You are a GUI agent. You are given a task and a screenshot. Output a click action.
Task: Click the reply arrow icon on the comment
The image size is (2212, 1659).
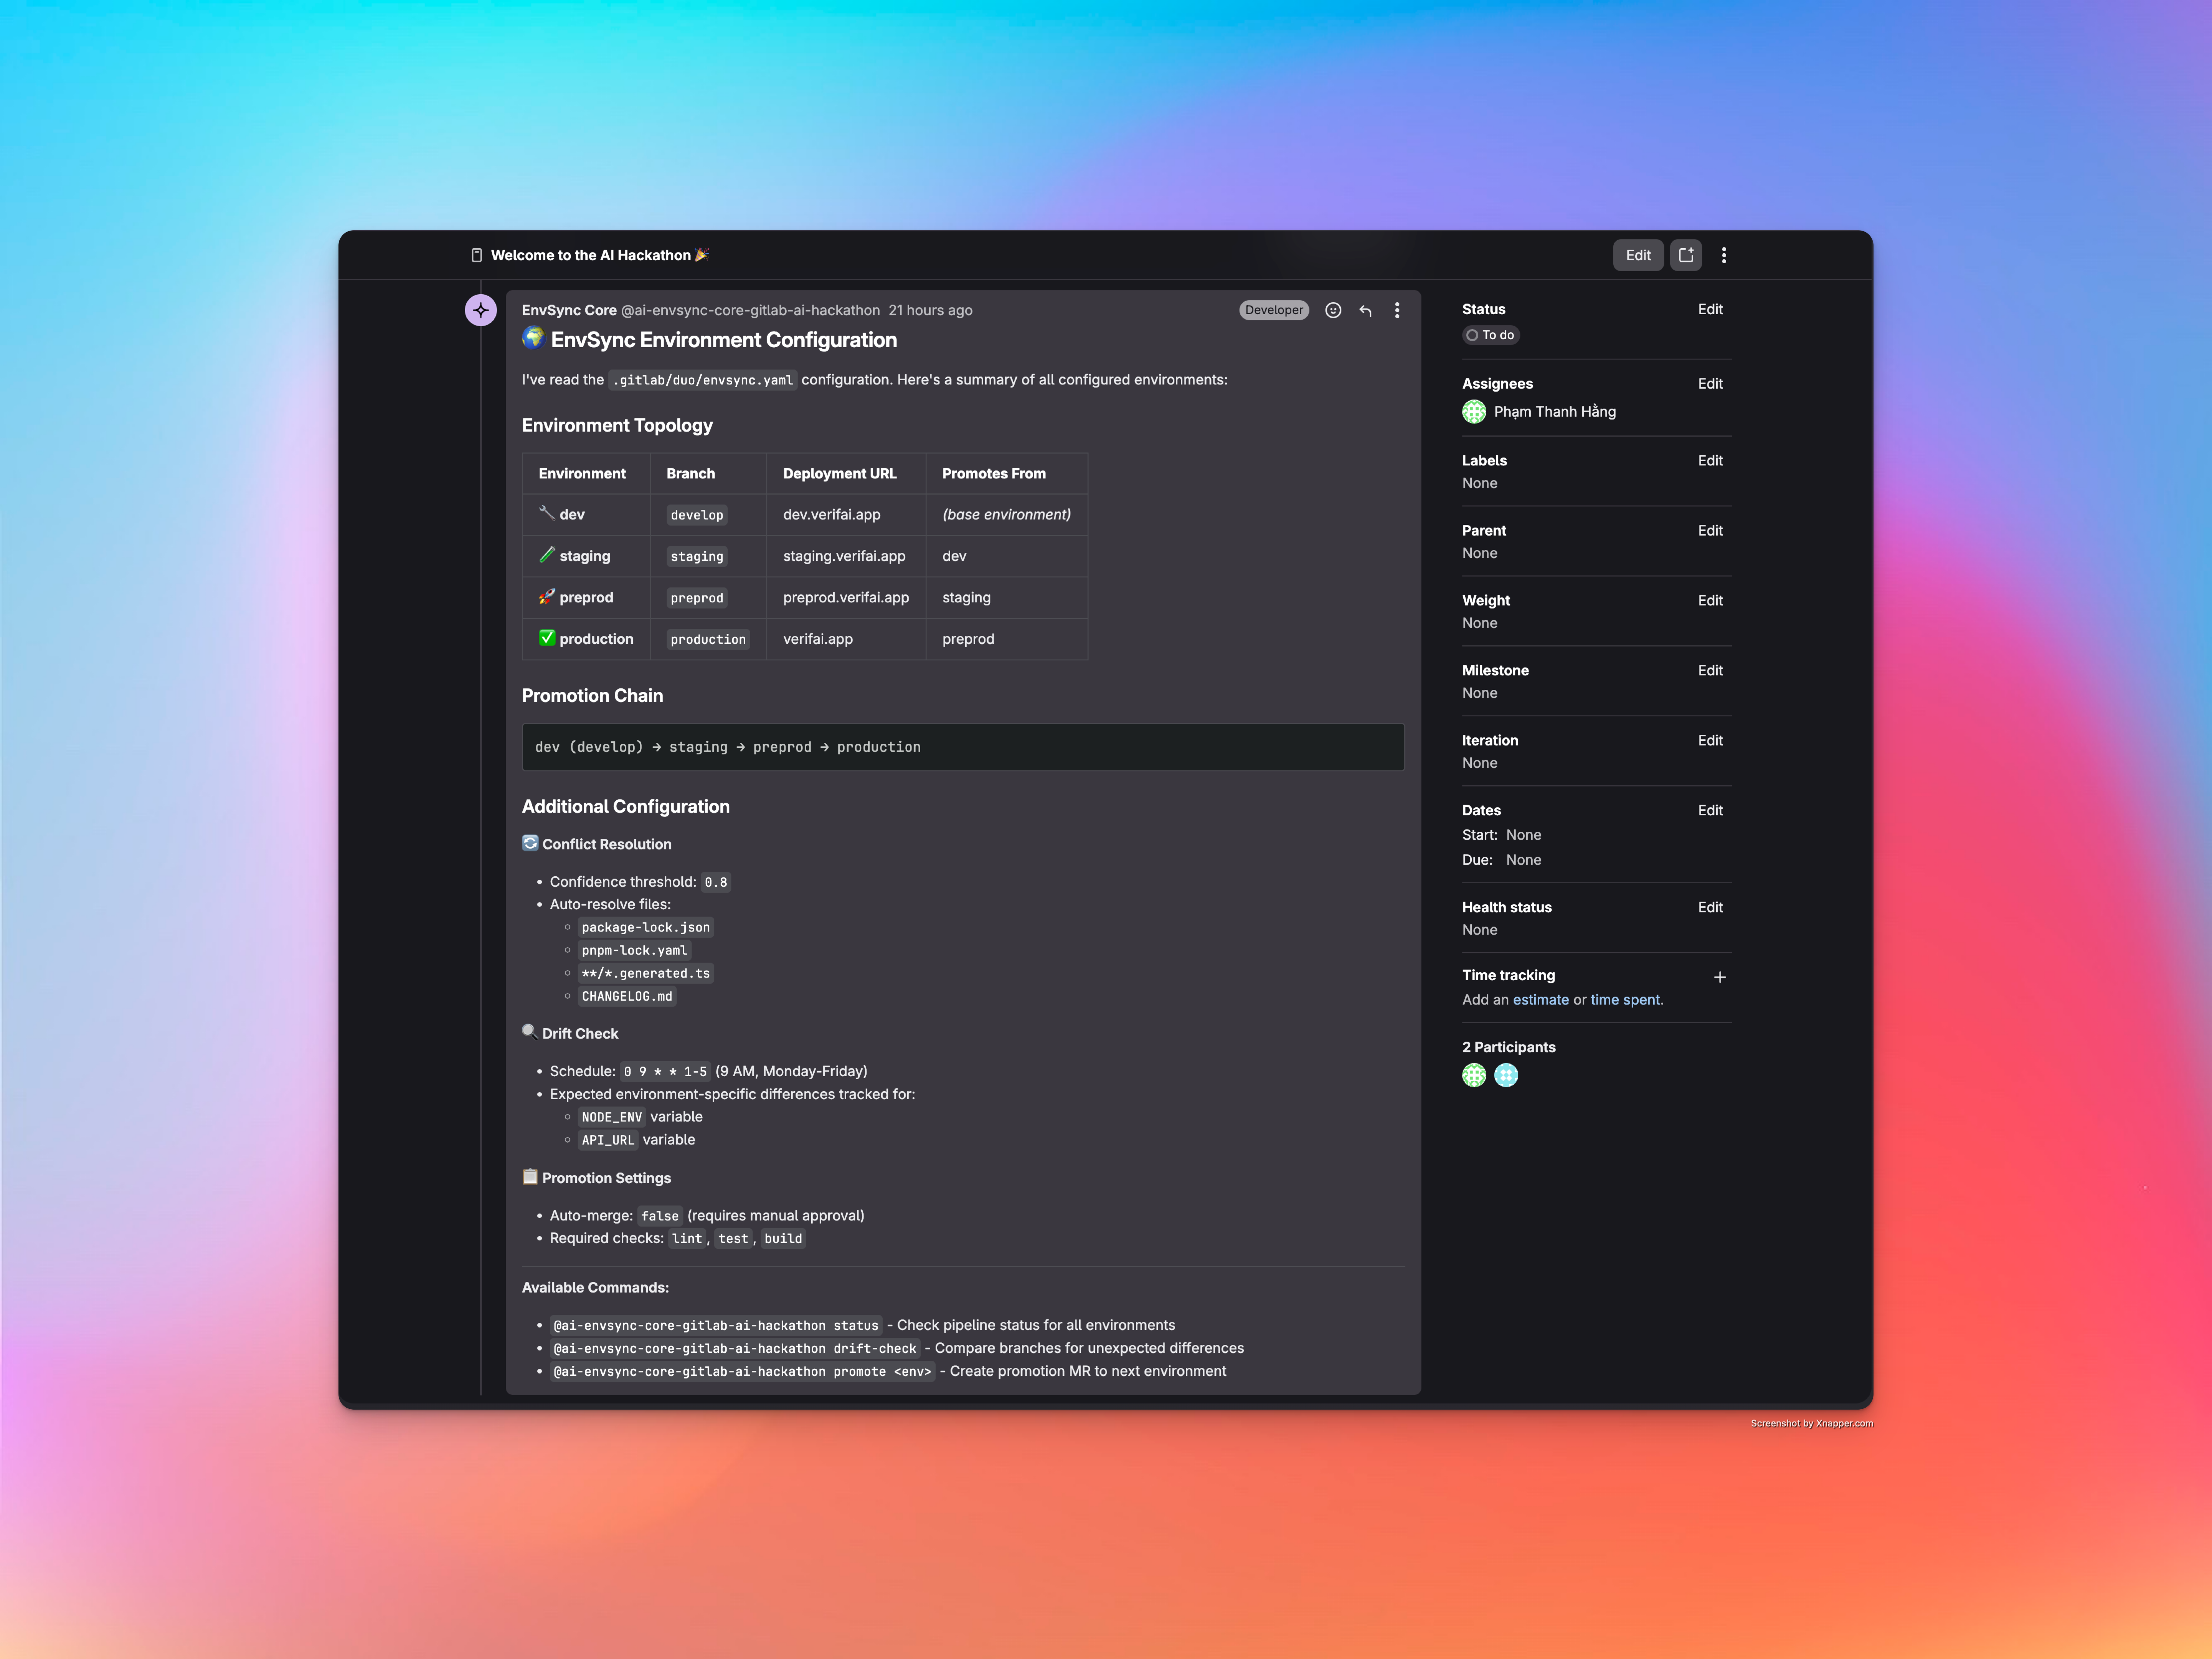pos(1365,310)
